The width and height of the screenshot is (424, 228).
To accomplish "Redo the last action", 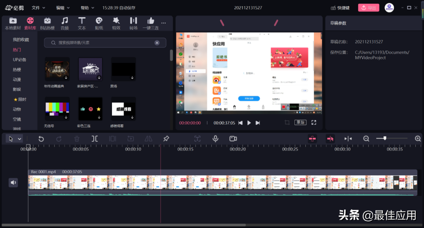I will 58,139.
